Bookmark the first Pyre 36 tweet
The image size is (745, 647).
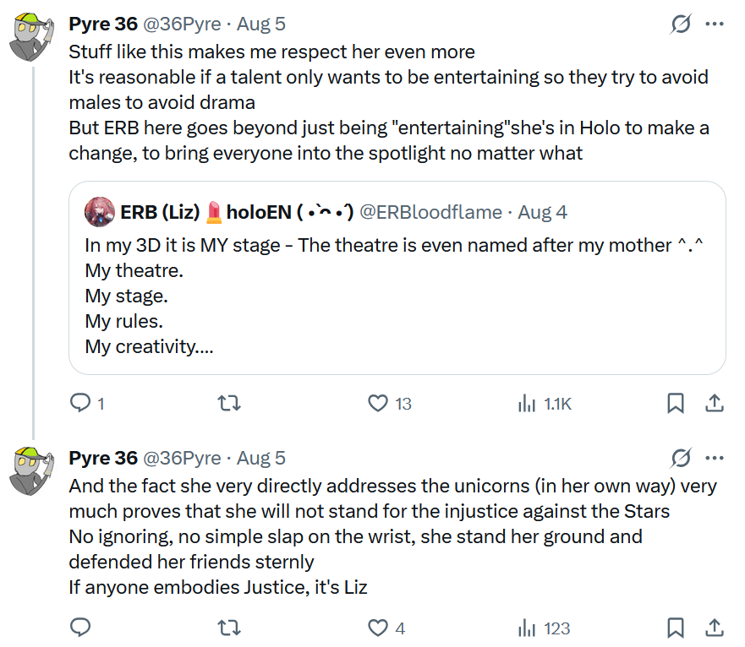point(675,404)
